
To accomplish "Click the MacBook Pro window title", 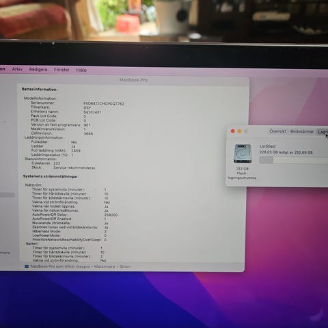I will pos(133,80).
